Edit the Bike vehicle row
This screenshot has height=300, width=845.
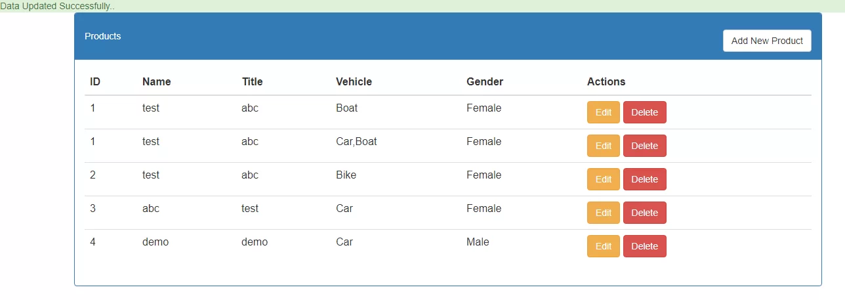tap(603, 179)
